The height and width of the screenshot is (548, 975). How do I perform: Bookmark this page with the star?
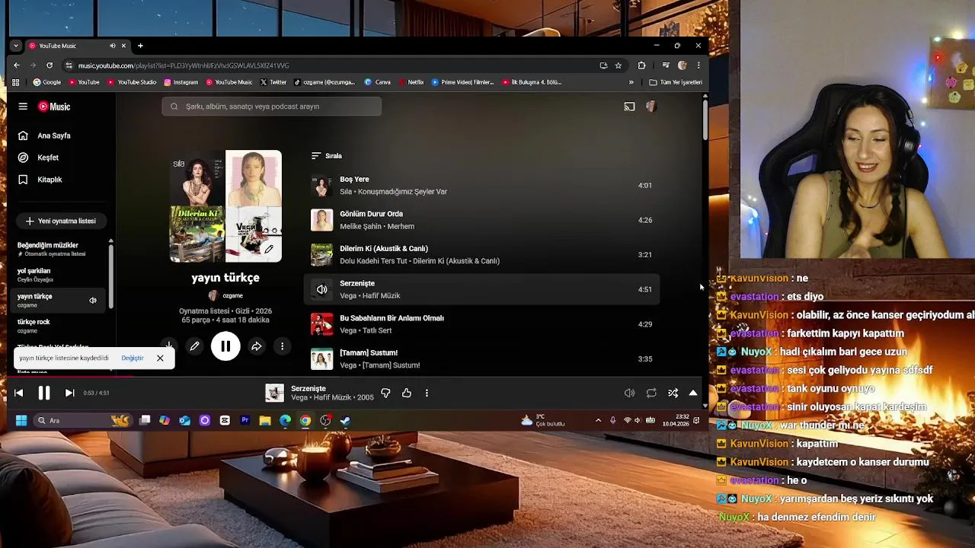(x=619, y=65)
